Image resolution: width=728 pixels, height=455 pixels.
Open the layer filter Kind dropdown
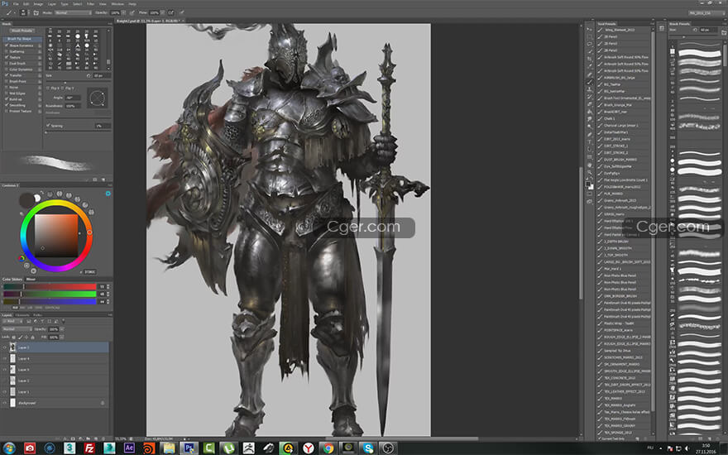[x=12, y=321]
